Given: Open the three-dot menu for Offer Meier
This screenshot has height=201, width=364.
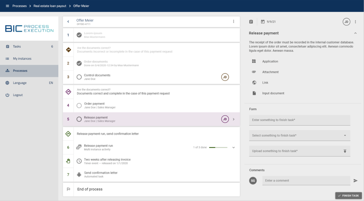Looking at the screenshot, I should coord(233,22).
